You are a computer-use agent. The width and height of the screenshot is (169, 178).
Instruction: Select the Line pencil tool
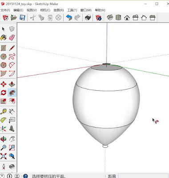(x=12, y=48)
